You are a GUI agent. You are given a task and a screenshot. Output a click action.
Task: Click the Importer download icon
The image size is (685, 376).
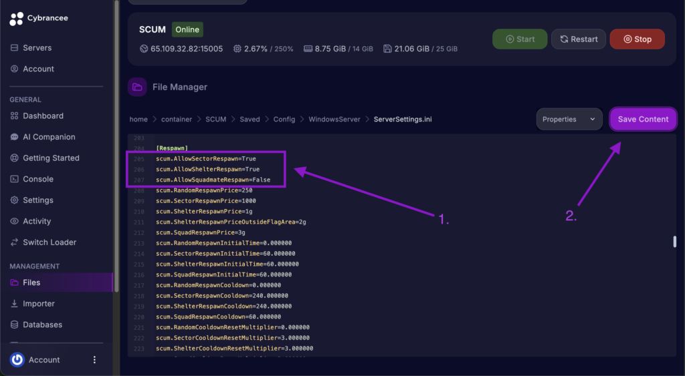pos(15,304)
